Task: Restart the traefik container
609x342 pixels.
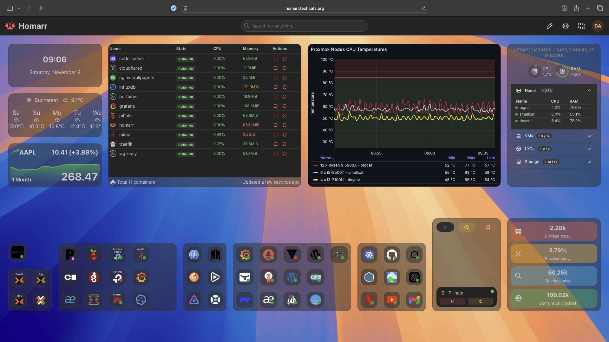Action: coord(285,144)
